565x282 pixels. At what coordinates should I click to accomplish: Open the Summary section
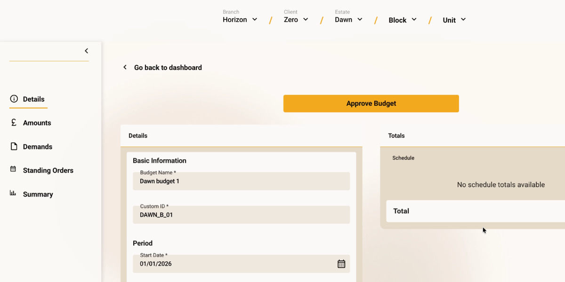click(x=38, y=194)
